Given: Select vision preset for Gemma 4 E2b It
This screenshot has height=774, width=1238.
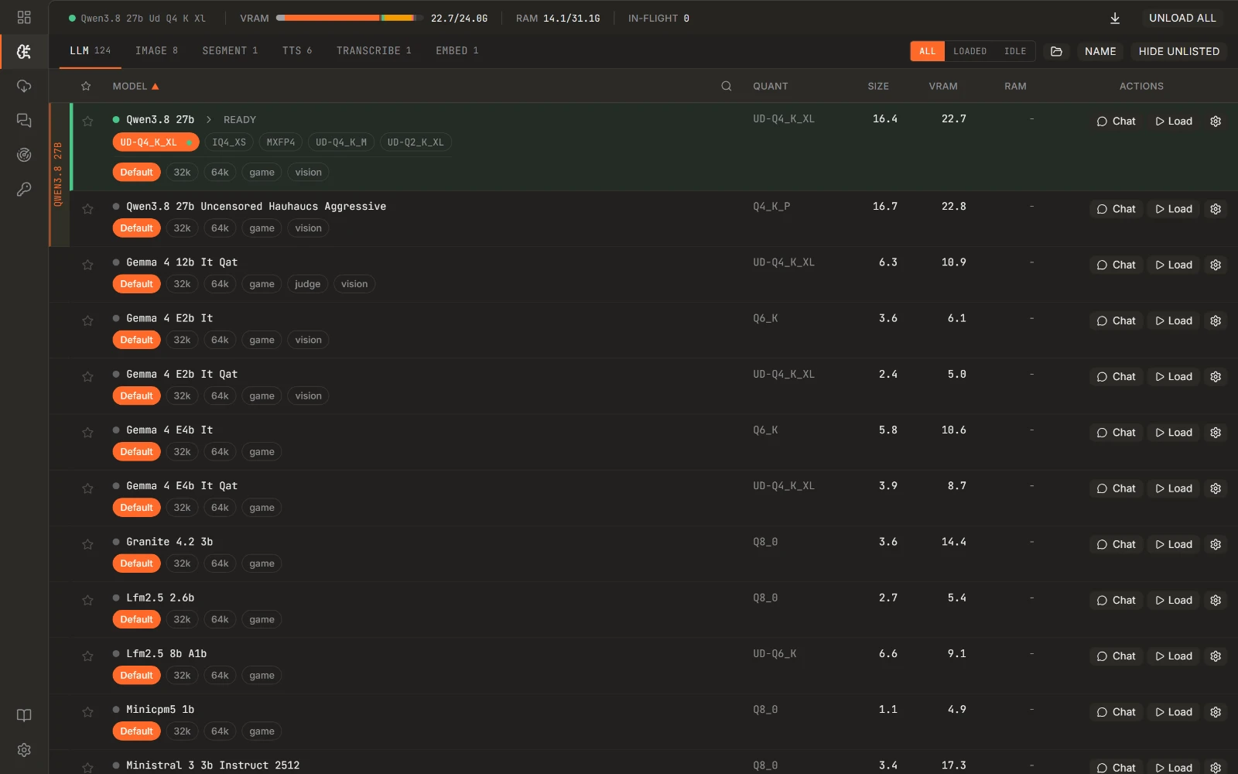Looking at the screenshot, I should (308, 340).
